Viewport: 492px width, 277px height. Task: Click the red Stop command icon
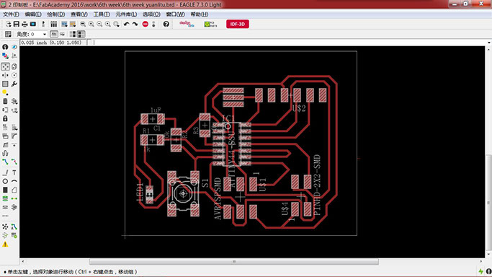click(x=146, y=25)
